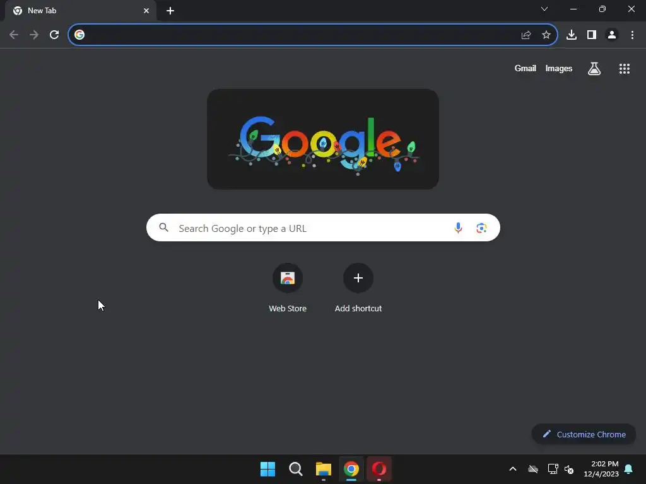Open the profile avatar icon

coord(612,35)
